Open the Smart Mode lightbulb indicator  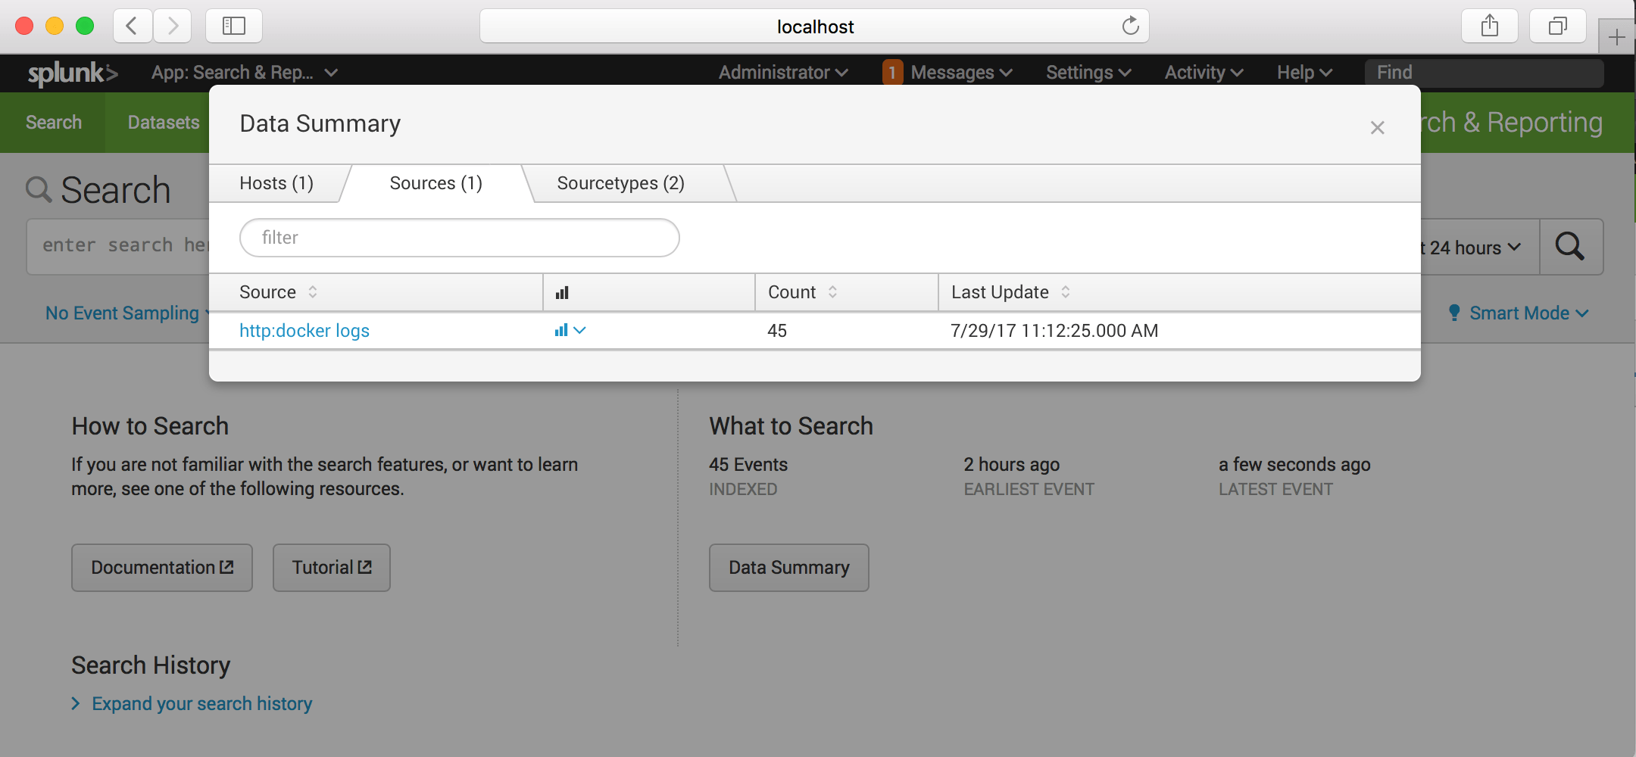tap(1455, 313)
